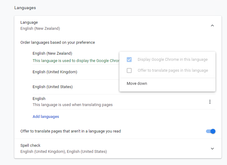The width and height of the screenshot is (227, 165).
Task: Click Display Google Chrome in this language label
Action: [172, 60]
